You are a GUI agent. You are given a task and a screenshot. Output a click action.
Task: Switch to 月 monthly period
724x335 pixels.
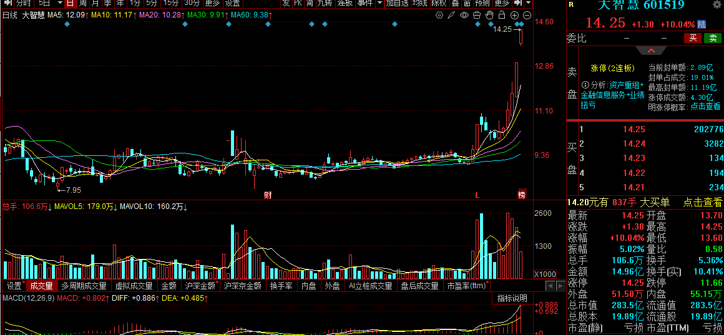tap(95, 2)
